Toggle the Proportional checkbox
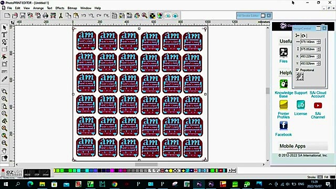The image size is (336, 189). pos(298,70)
